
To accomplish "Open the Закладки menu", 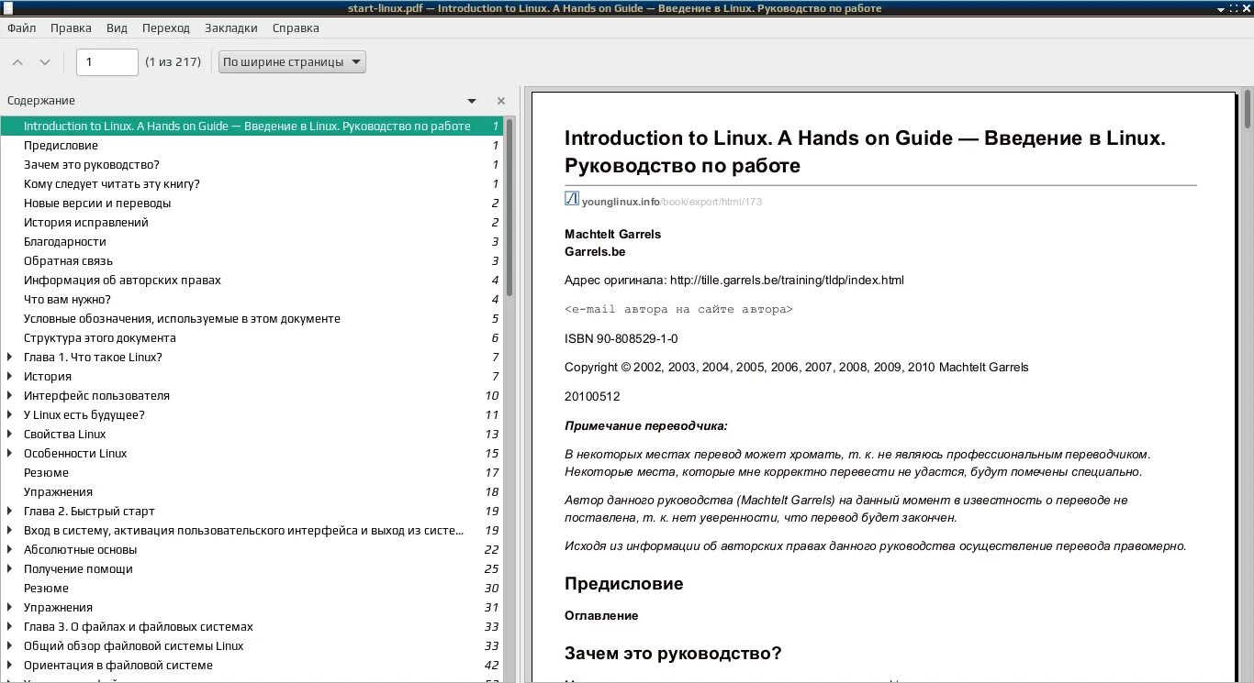I will click(x=231, y=28).
